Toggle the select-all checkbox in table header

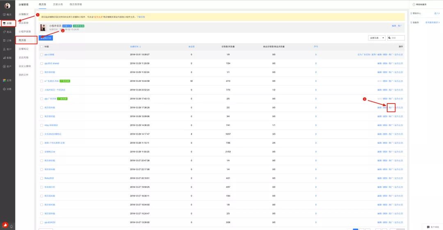tap(42, 47)
